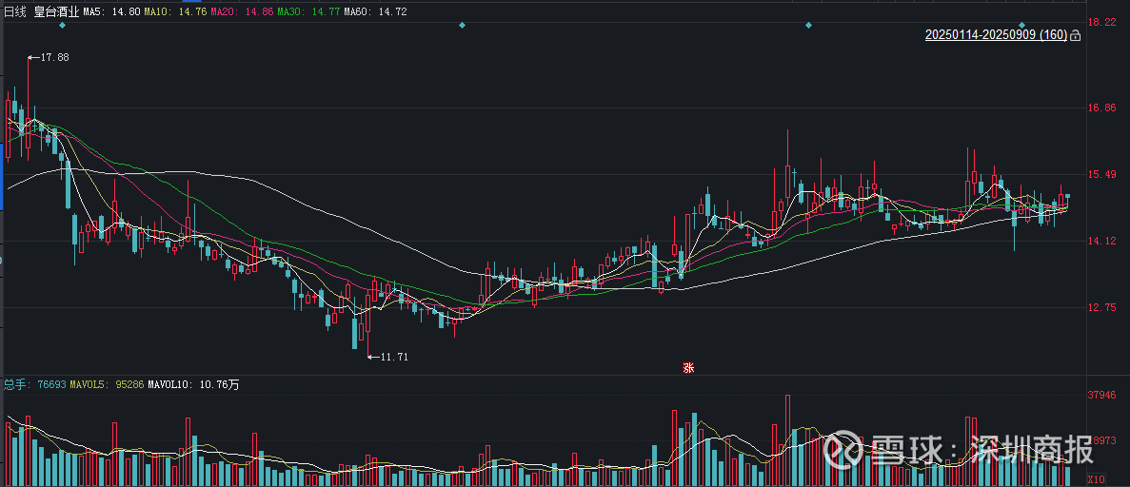Click the 16.86 price axis label
Screen dimensions: 1130x487
pyautogui.click(x=1101, y=107)
